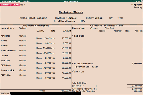143x95 pixels.
Task: Click the DVD Drive amount 22,000.00
Action: pyautogui.click(x=67, y=68)
